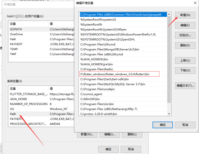The width and height of the screenshot is (199, 154).
Task: Select the NetSarang Xftp 7 entry
Action: 123,109
